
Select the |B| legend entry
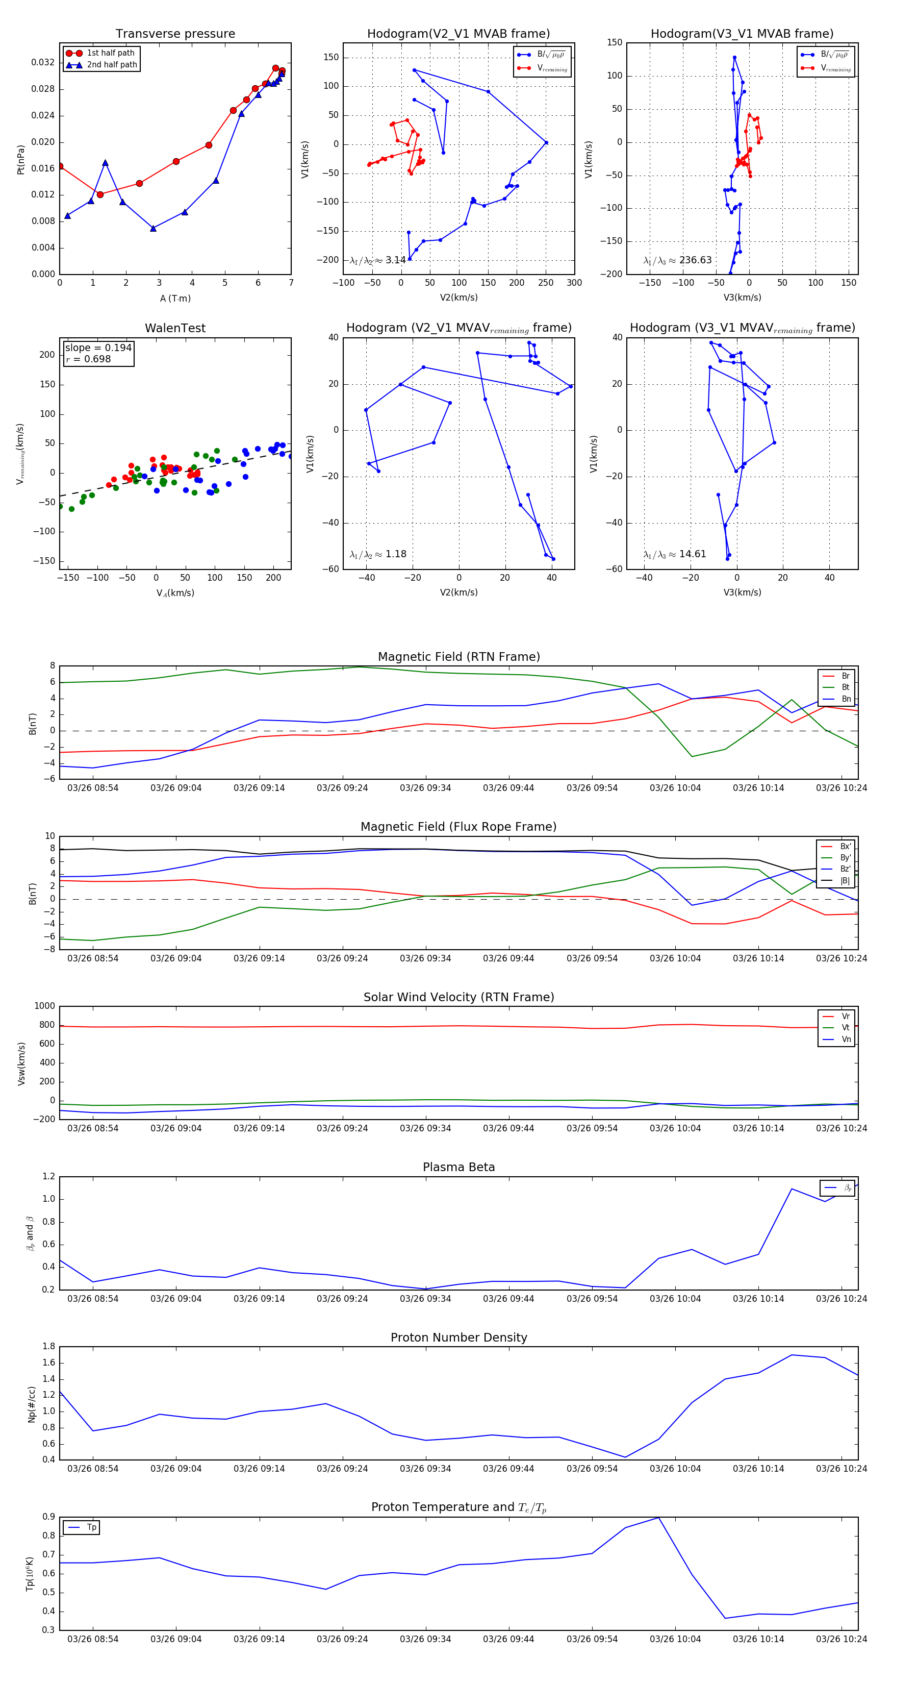click(x=836, y=881)
